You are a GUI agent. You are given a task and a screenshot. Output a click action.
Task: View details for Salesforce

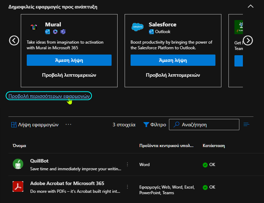(173, 75)
